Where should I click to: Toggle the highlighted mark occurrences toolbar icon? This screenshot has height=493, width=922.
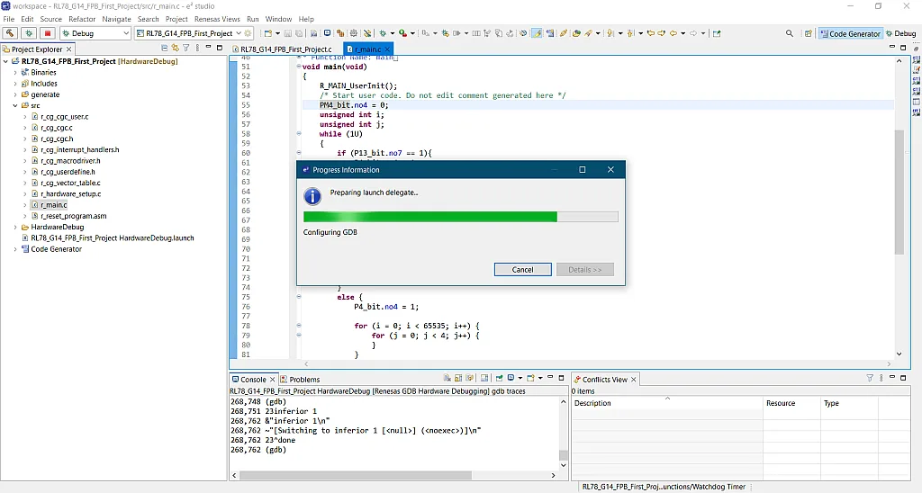click(537, 33)
